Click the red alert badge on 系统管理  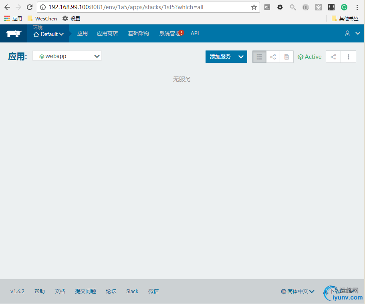[x=181, y=32]
